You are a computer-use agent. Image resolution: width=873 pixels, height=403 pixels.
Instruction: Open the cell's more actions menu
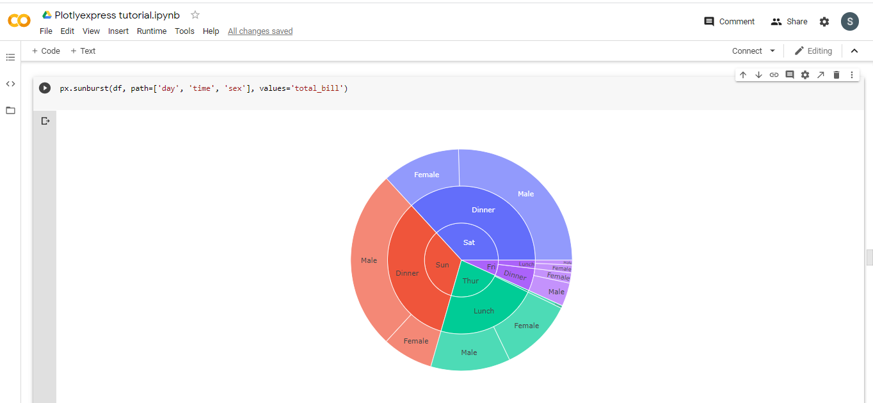[851, 74]
